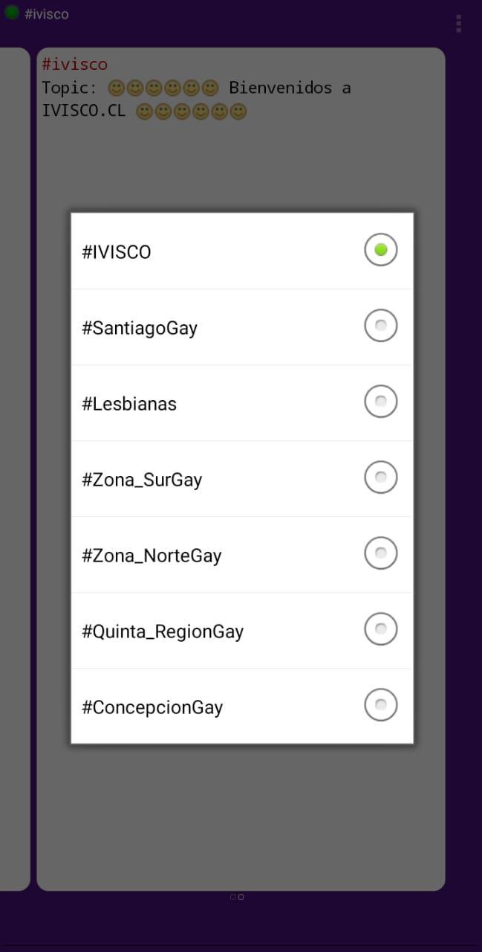Tap the Topic welcome message text

(x=196, y=99)
